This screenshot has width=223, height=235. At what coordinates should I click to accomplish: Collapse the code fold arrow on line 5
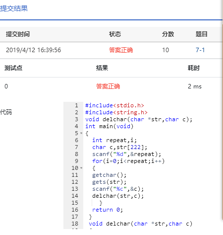(x=81, y=133)
